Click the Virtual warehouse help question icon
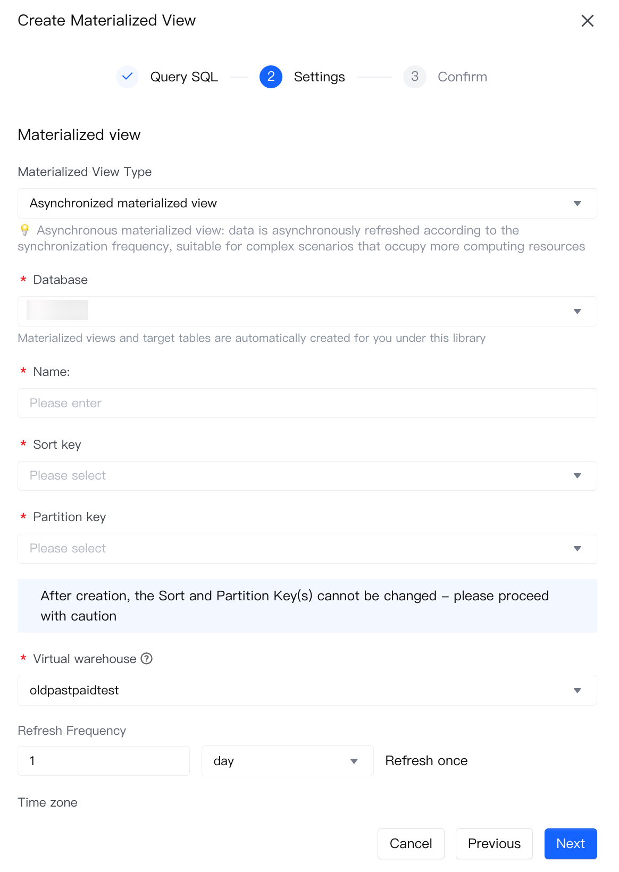The image size is (619, 872). pyautogui.click(x=147, y=659)
